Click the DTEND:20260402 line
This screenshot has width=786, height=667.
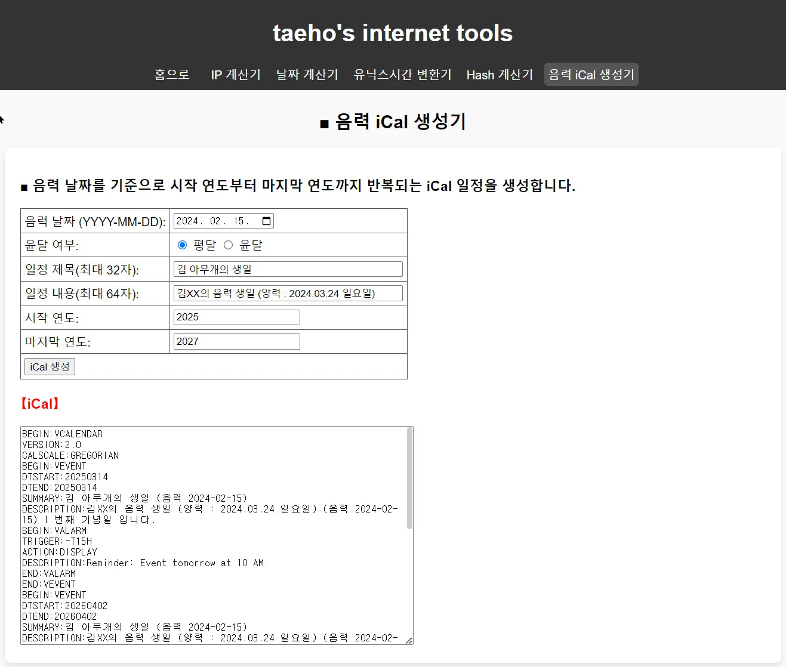[60, 616]
